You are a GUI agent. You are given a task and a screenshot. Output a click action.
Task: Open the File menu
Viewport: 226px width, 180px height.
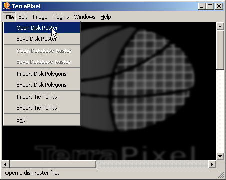(x=9, y=17)
